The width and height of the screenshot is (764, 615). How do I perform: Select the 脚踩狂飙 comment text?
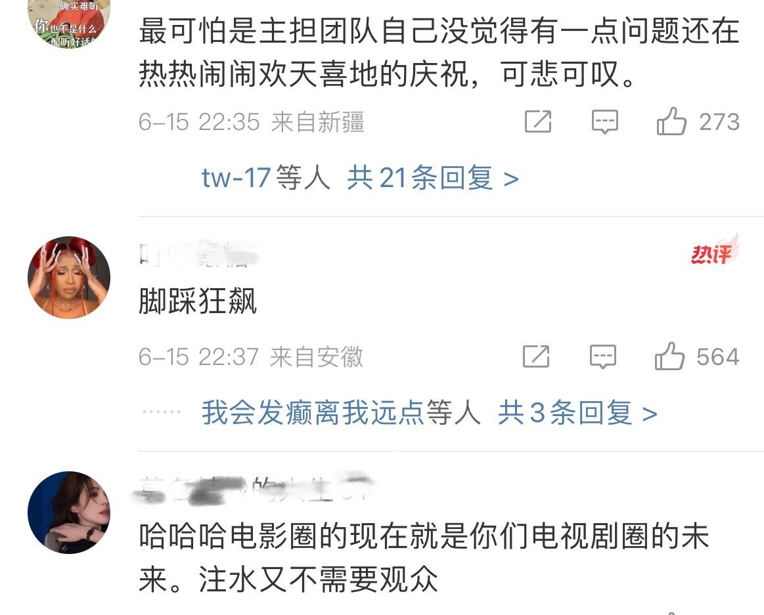click(x=198, y=301)
